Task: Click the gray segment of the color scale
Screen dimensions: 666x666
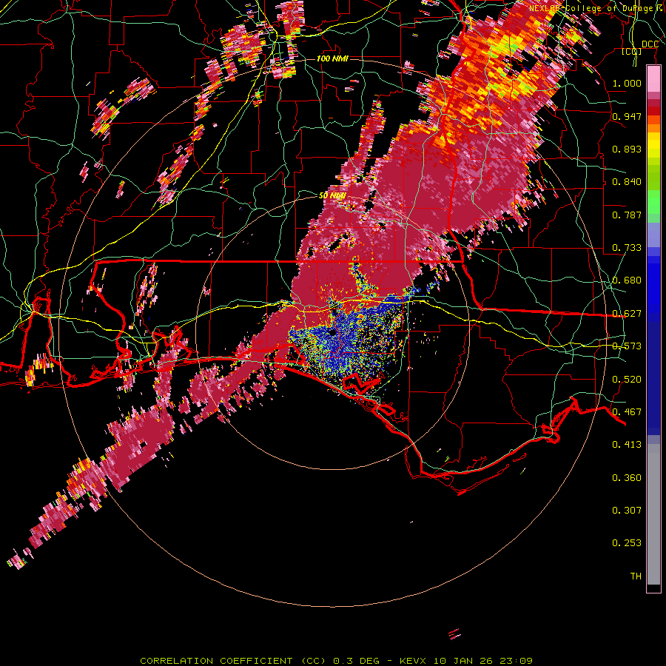Action: tap(653, 514)
